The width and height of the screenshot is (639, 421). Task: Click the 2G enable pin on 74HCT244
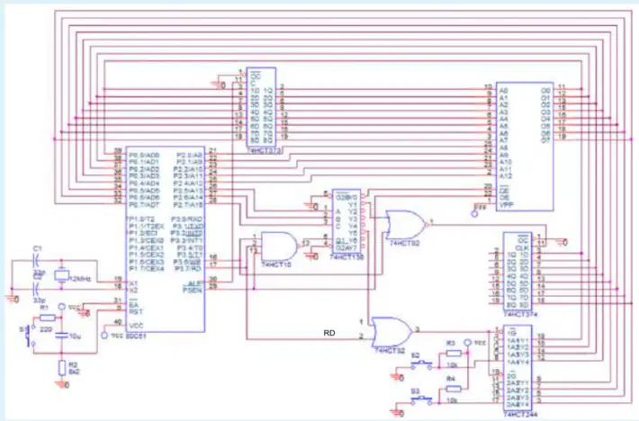point(510,375)
